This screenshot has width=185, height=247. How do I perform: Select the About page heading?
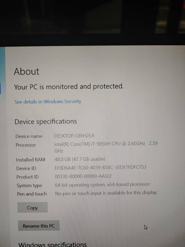pyautogui.click(x=27, y=72)
